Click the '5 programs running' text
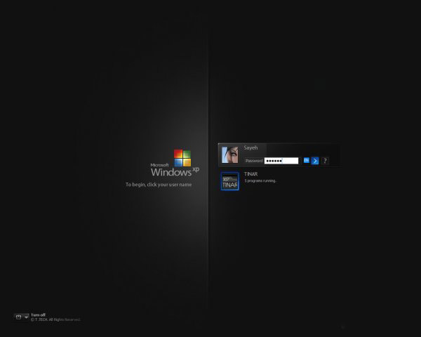 (260, 181)
